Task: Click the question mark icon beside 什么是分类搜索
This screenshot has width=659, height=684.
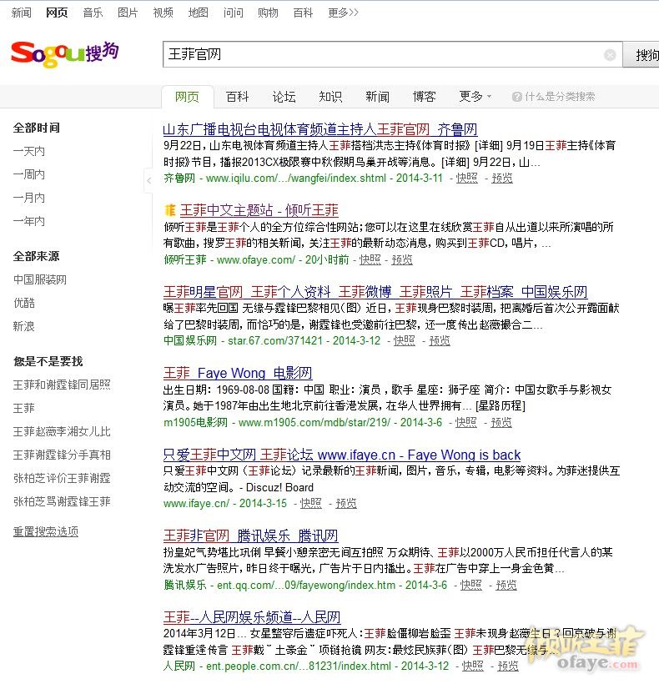Action: coord(517,97)
